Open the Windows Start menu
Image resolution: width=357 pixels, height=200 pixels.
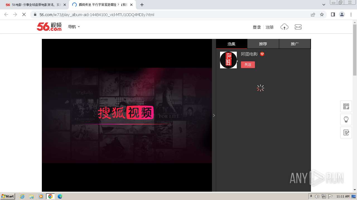coord(8,196)
